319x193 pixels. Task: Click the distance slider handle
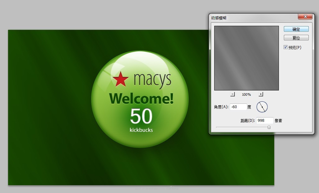coord(269,127)
